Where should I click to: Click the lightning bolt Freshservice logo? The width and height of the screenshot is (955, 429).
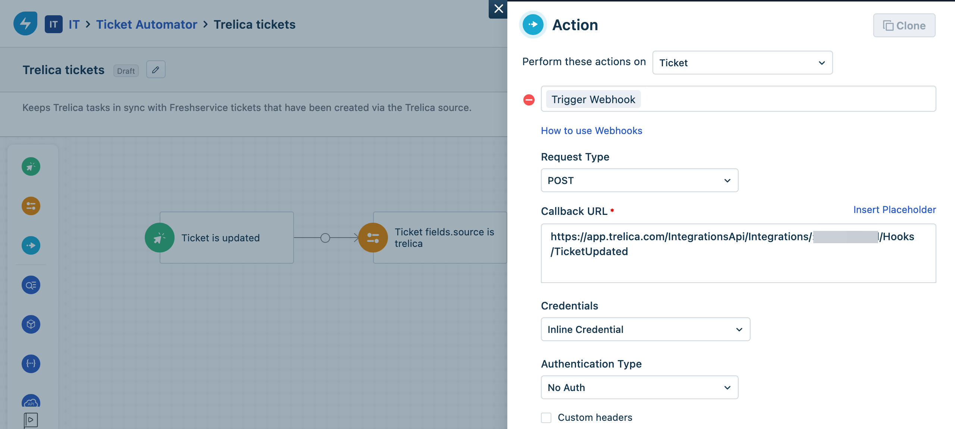[x=25, y=24]
